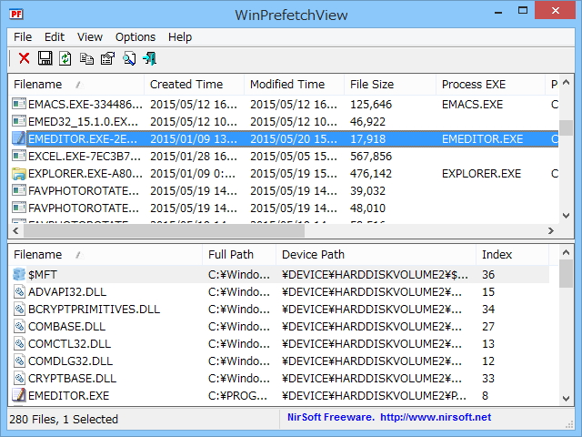The image size is (582, 437).
Task: Click the CRYPTBASE.DLL file icon
Action: click(x=19, y=378)
